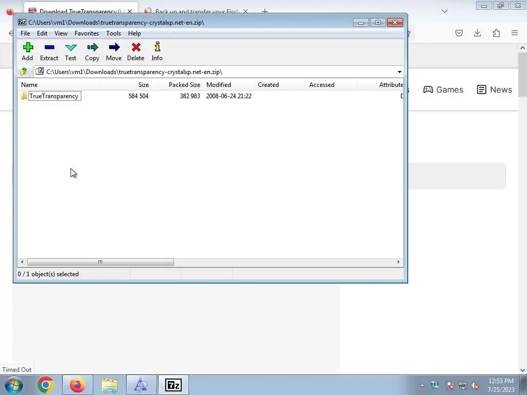Open the File menu
The height and width of the screenshot is (395, 527).
[25, 33]
